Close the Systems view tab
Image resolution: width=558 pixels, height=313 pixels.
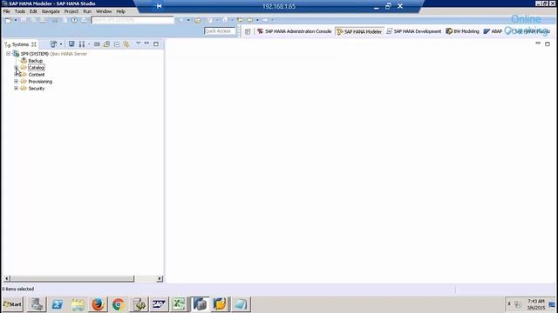pos(34,44)
